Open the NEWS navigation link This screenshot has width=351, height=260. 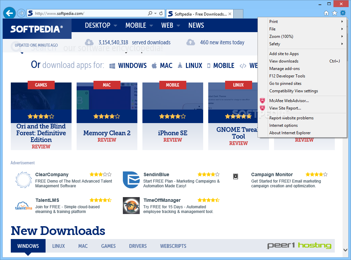click(x=196, y=25)
